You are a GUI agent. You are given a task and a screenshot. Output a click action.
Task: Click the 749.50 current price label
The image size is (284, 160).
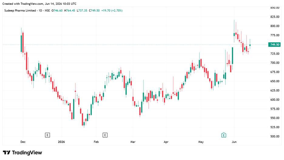[x=275, y=44]
